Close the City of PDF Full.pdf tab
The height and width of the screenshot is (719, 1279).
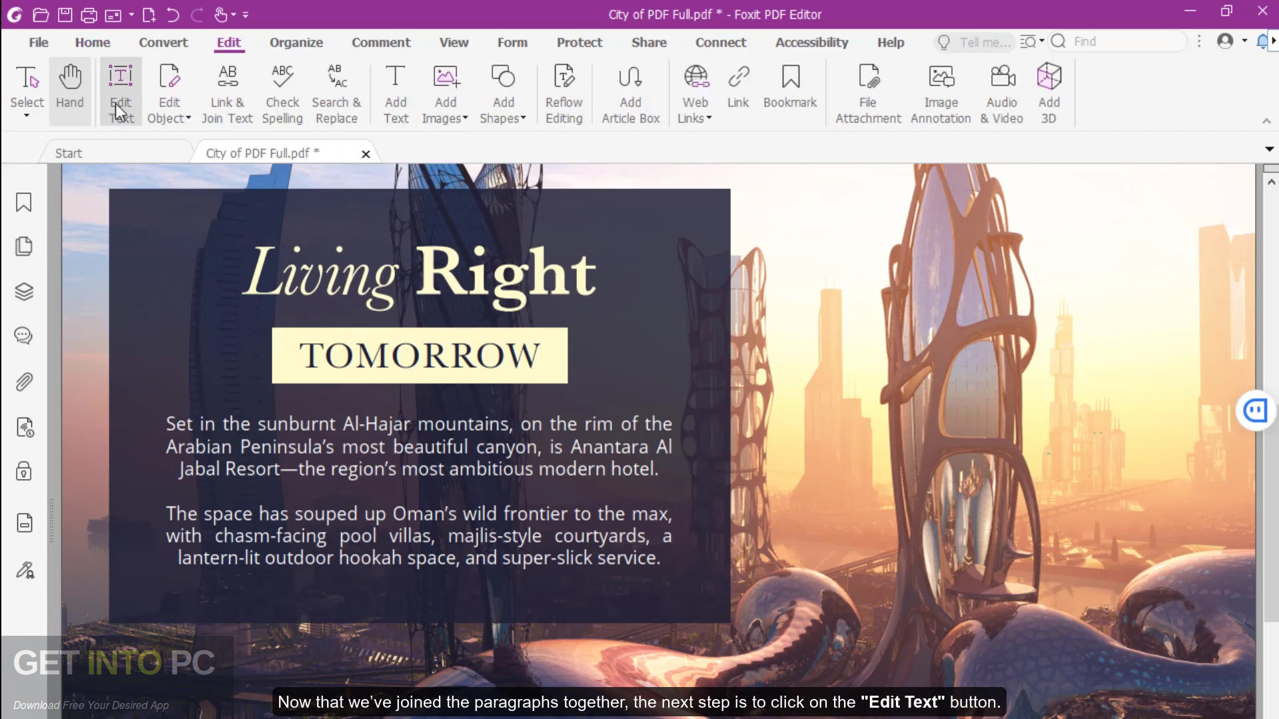[366, 154]
